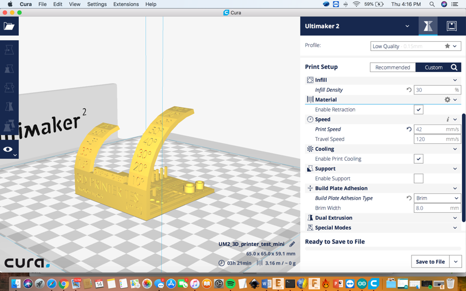
Task: Open the Extensions menu
Action: 126,4
